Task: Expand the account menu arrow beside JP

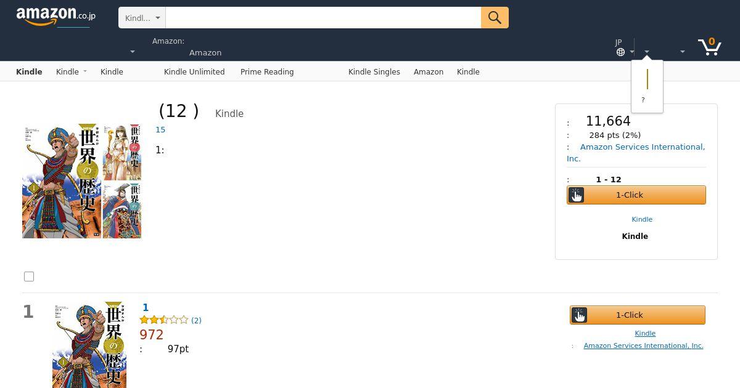Action: point(646,52)
